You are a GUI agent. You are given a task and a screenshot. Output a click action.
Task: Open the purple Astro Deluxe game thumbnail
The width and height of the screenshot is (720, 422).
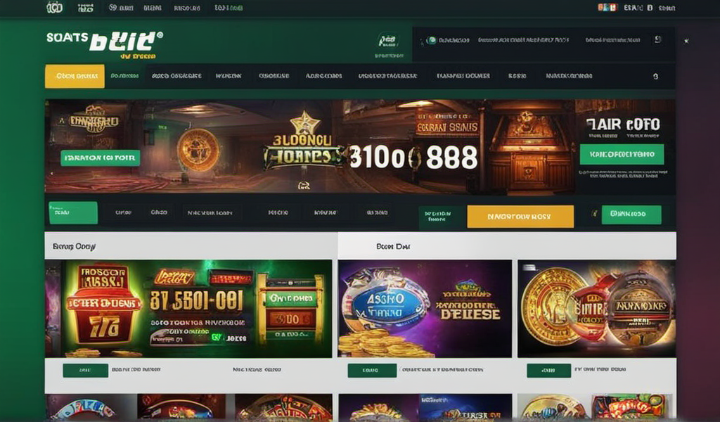click(425, 309)
